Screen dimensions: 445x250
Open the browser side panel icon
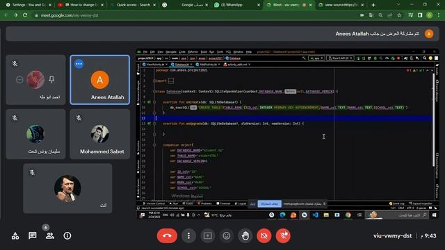[x=420, y=15]
